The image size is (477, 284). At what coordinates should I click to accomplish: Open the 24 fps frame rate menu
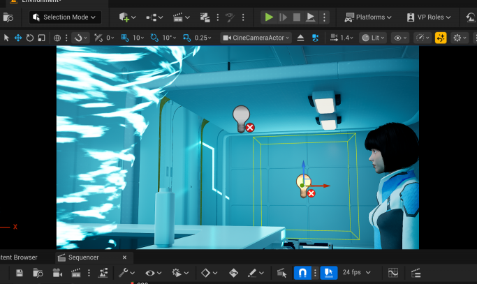click(355, 273)
